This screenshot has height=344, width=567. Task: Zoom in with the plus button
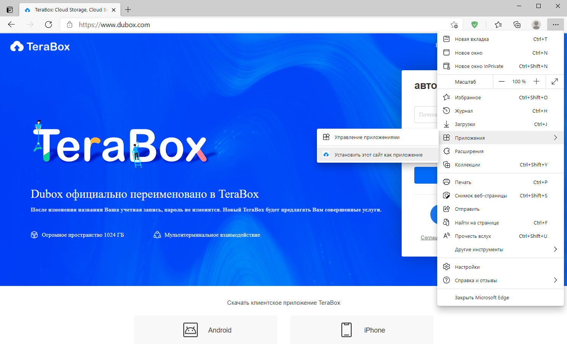[536, 82]
